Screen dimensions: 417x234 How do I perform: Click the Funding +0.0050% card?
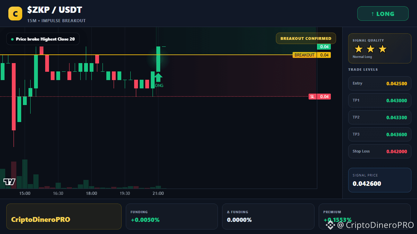point(172,216)
